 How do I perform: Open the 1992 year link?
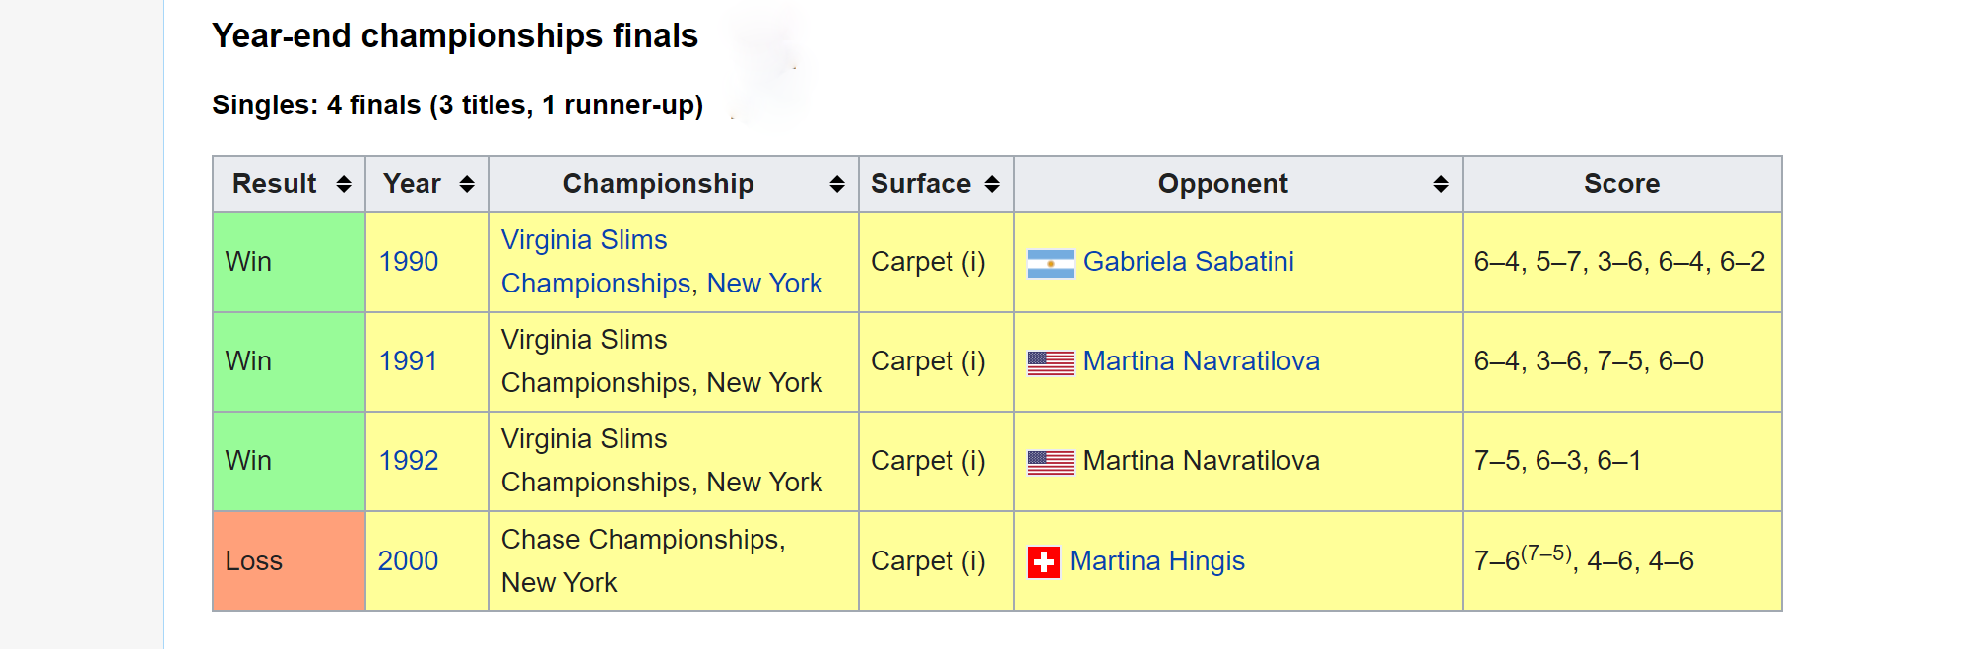(409, 461)
